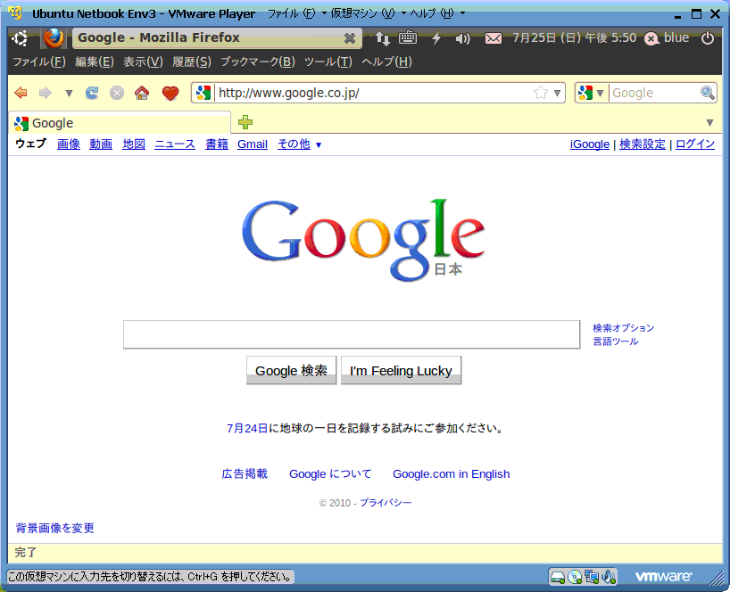
Task: Open the プライバシー link
Action: (386, 503)
